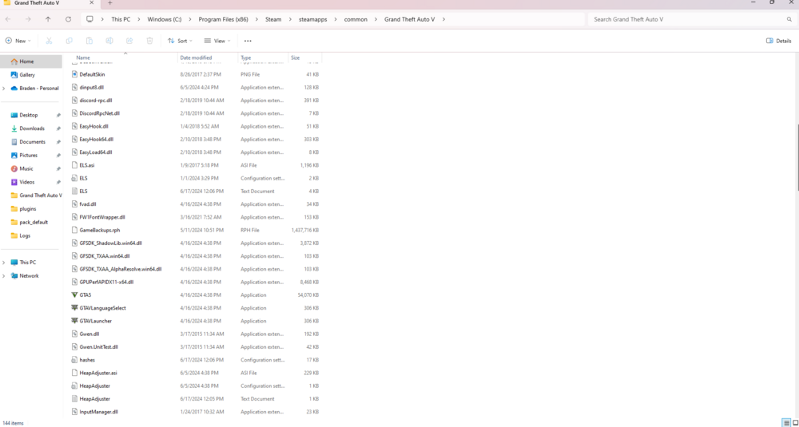The image size is (799, 427).
Task: Navigate to This PC in address bar
Action: pyautogui.click(x=121, y=19)
